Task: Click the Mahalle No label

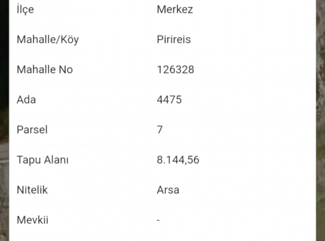Action: [x=45, y=69]
